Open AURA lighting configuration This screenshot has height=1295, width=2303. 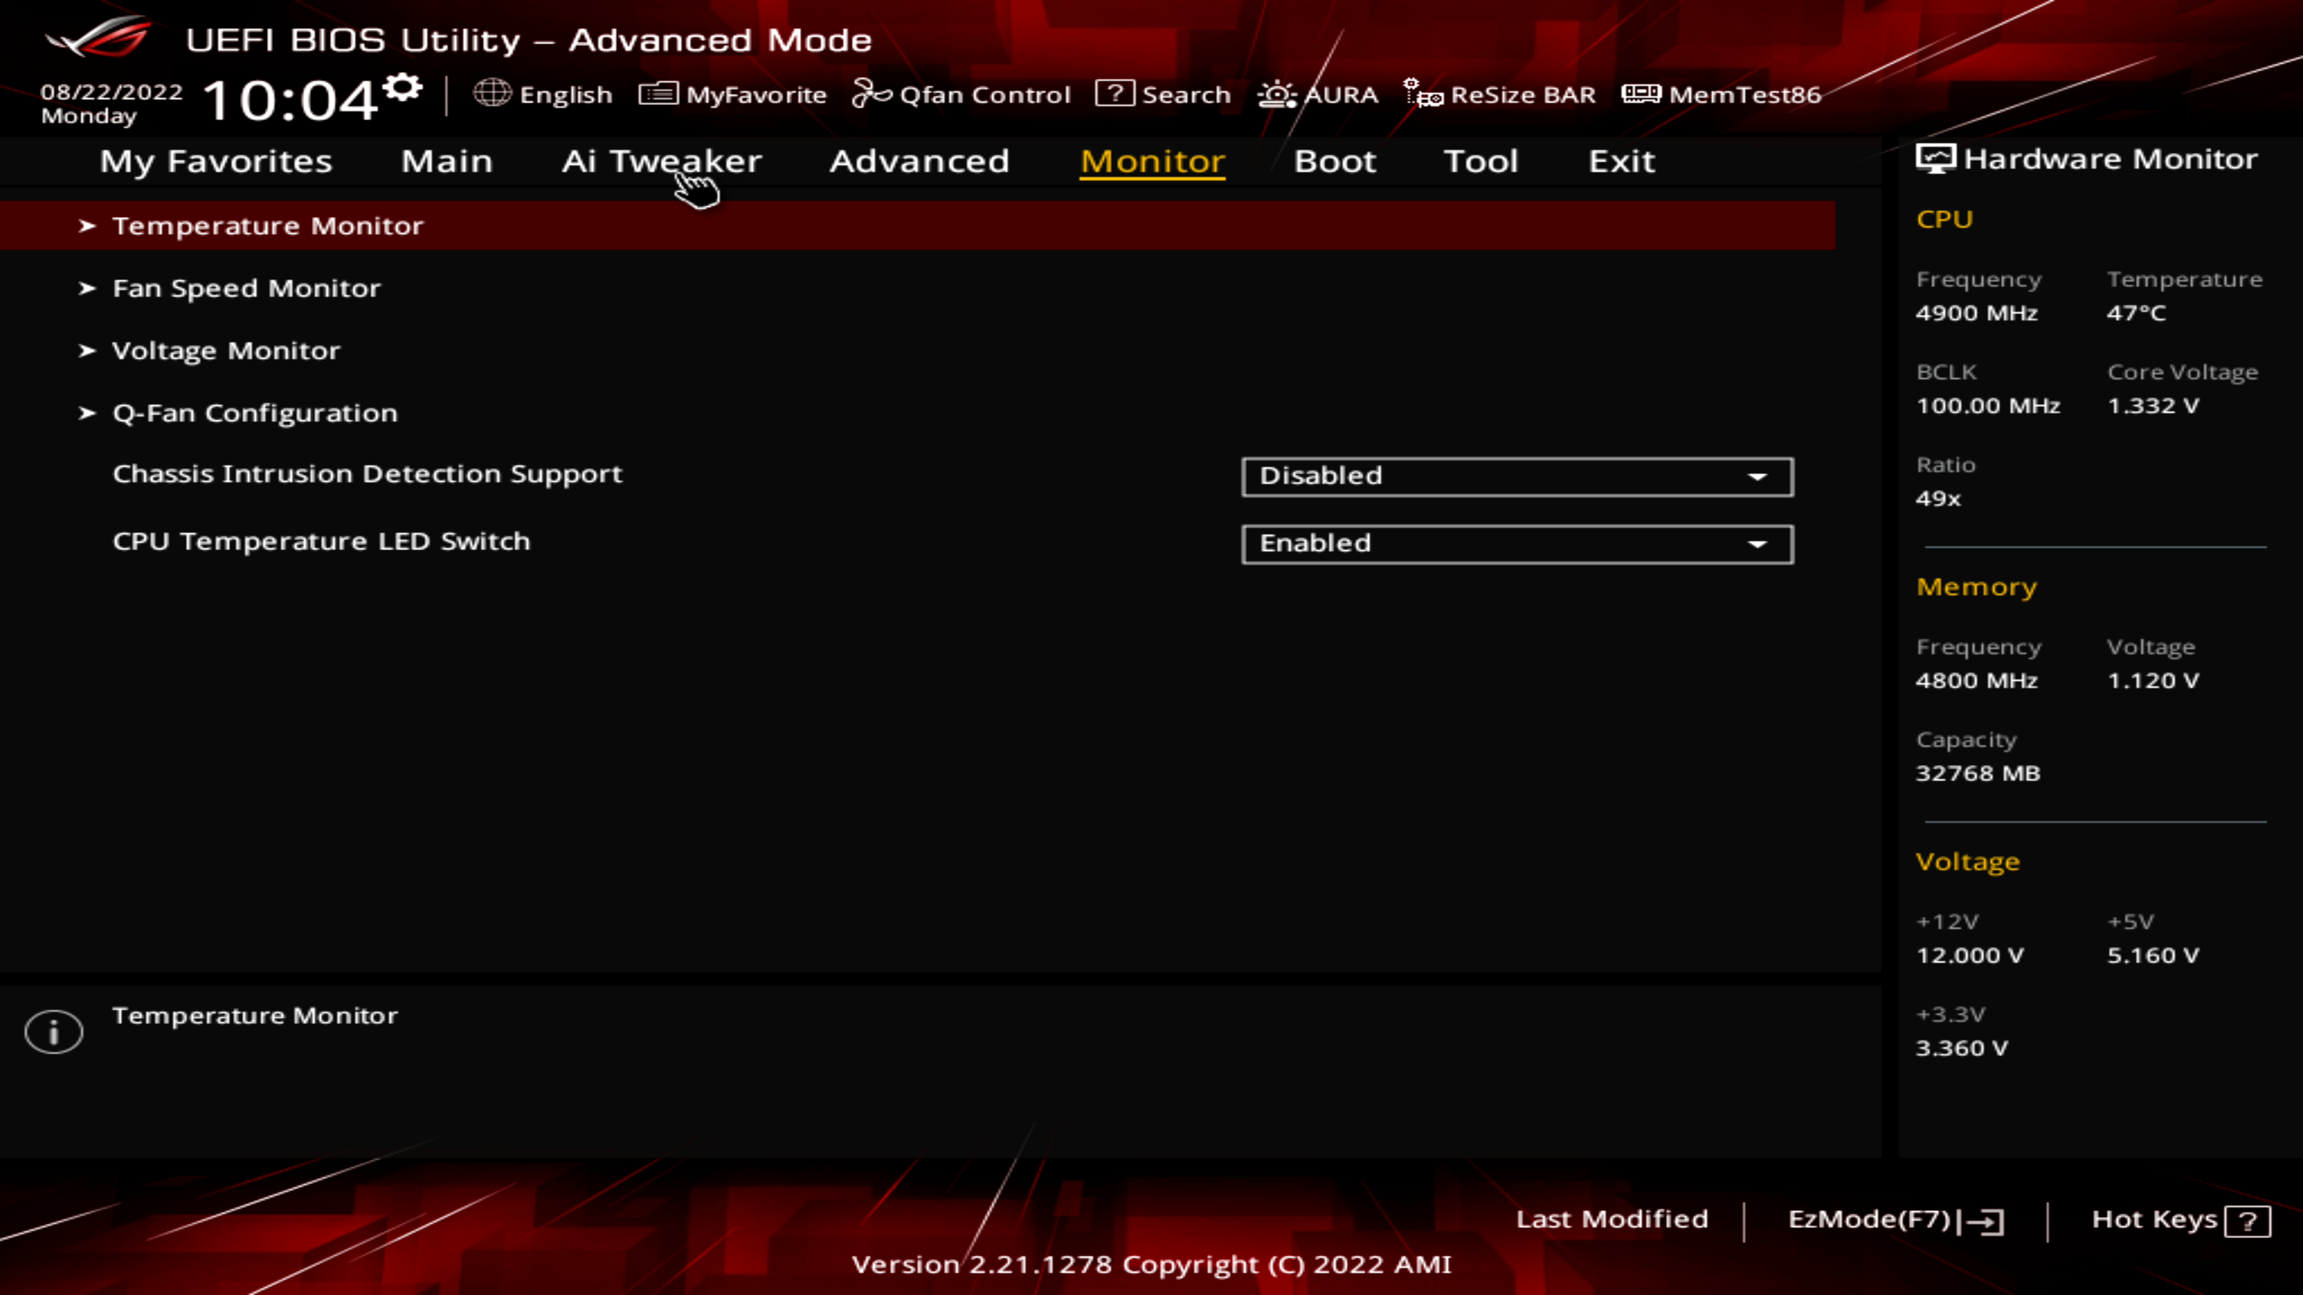coord(1318,94)
